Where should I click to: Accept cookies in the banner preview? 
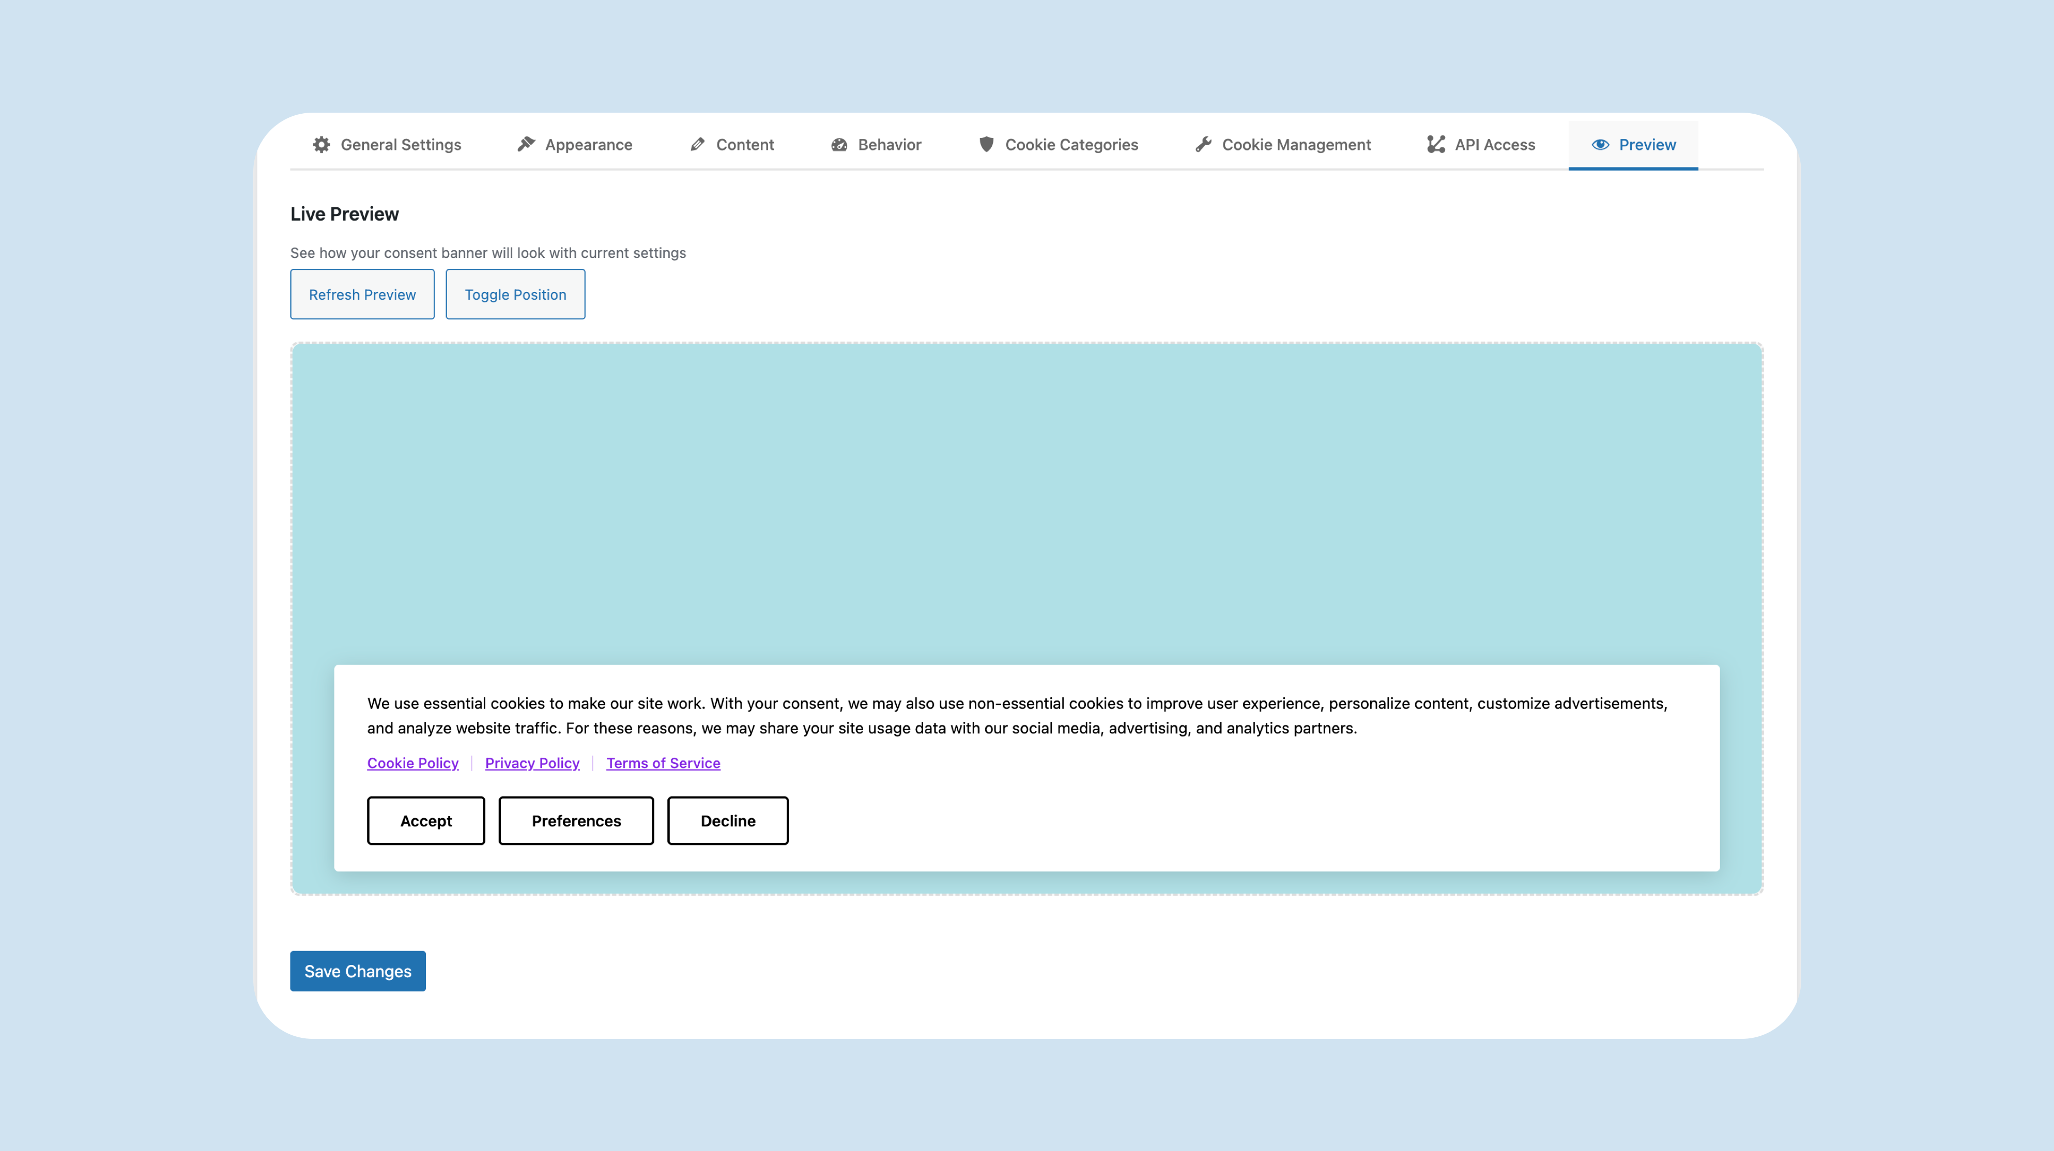426,820
